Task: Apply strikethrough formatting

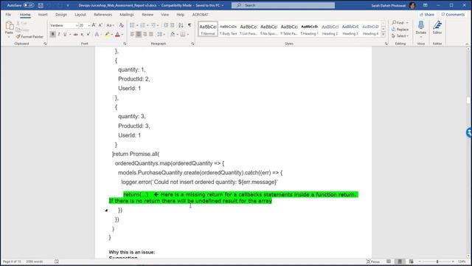Action: pyautogui.click(x=75, y=35)
